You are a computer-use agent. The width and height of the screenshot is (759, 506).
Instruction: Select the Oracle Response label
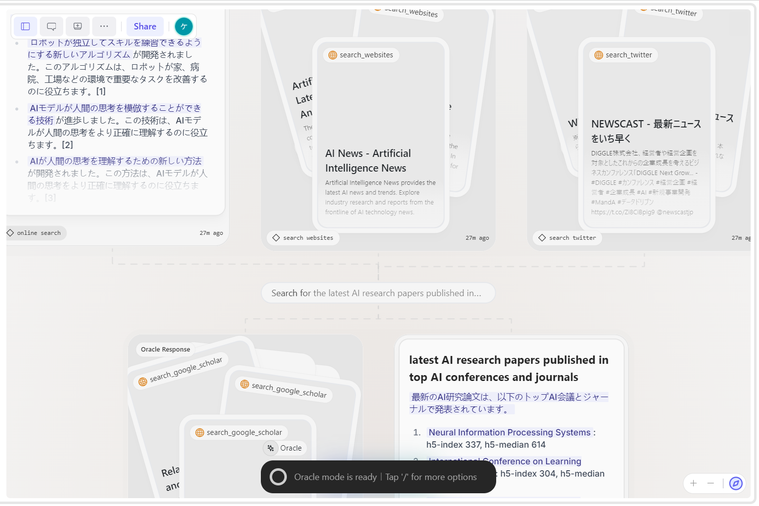coord(165,350)
